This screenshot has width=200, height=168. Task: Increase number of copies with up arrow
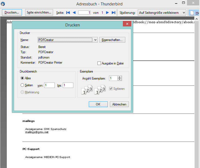pyautogui.click(x=120, y=77)
